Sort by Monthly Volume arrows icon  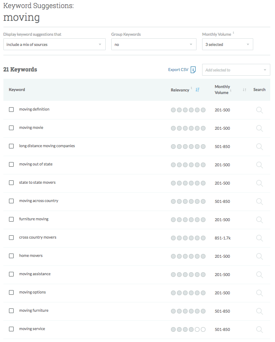point(244,90)
